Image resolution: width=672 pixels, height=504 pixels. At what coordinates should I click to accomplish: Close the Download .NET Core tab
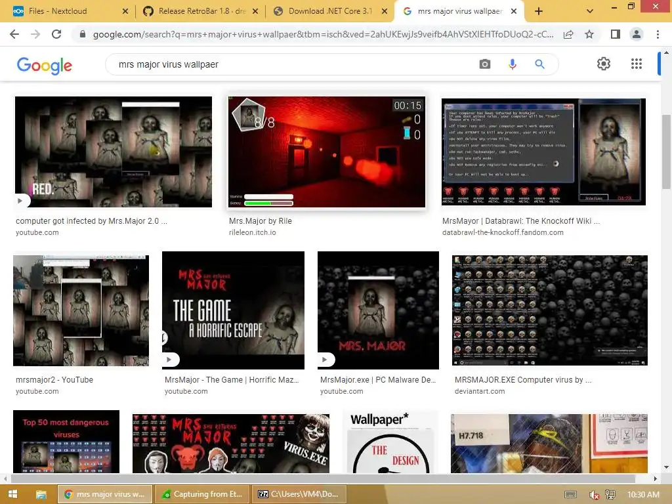pos(385,12)
